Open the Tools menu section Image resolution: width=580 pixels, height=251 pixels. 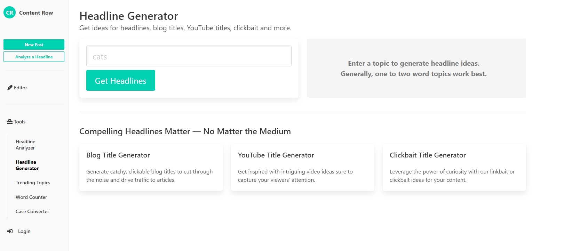19,122
